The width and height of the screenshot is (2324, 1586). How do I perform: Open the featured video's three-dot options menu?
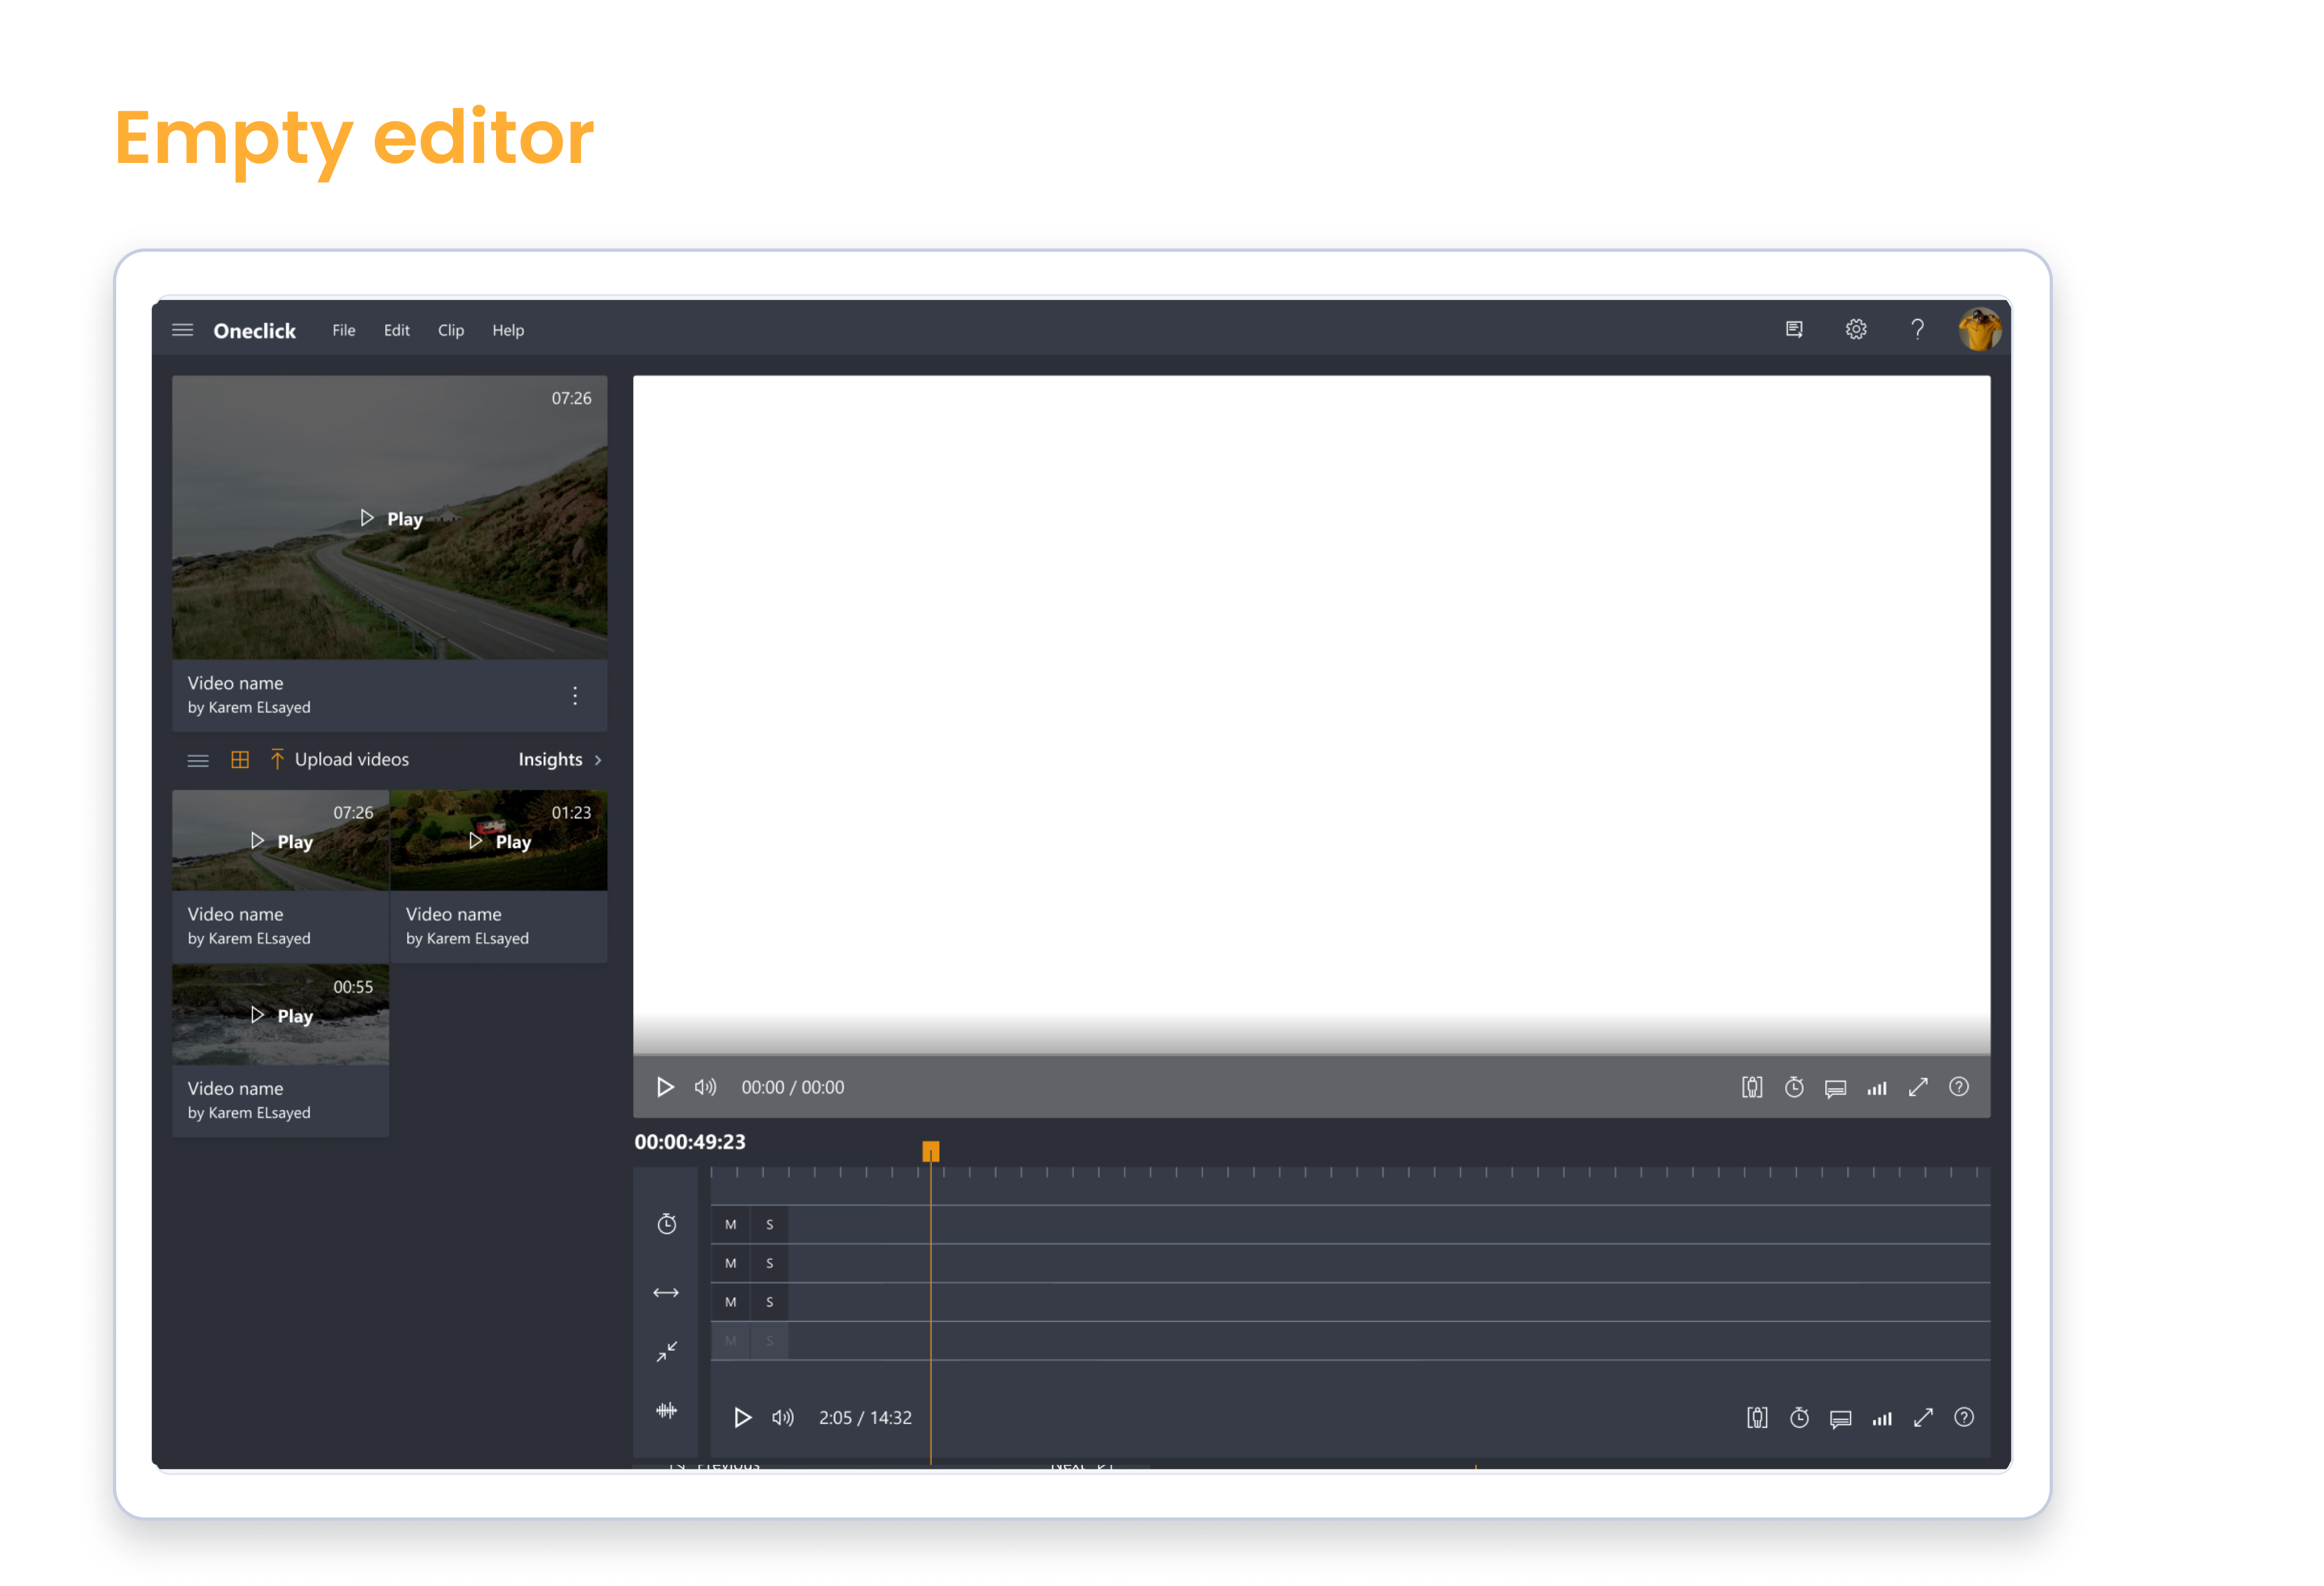point(575,695)
